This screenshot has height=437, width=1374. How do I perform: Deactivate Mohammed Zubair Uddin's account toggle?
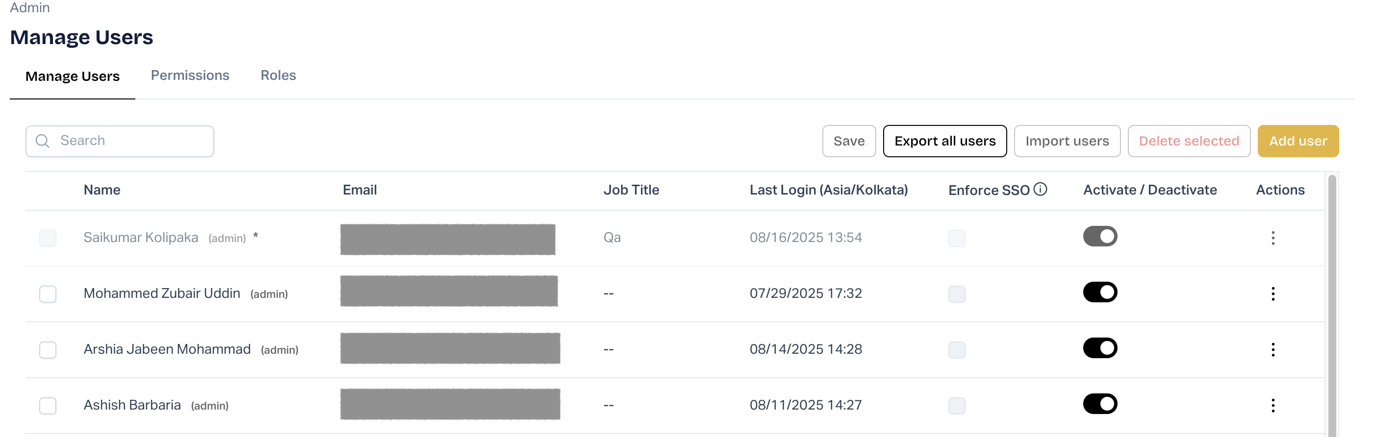click(x=1099, y=292)
